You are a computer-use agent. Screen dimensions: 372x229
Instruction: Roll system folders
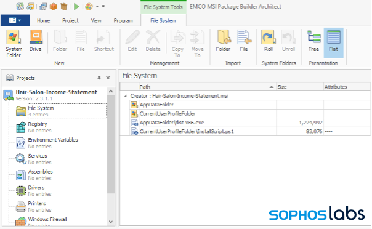[269, 41]
